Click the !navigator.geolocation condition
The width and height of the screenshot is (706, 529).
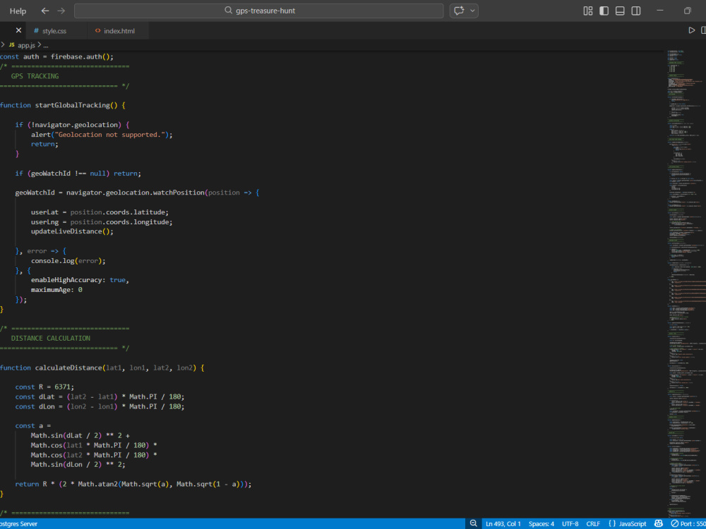coord(75,125)
